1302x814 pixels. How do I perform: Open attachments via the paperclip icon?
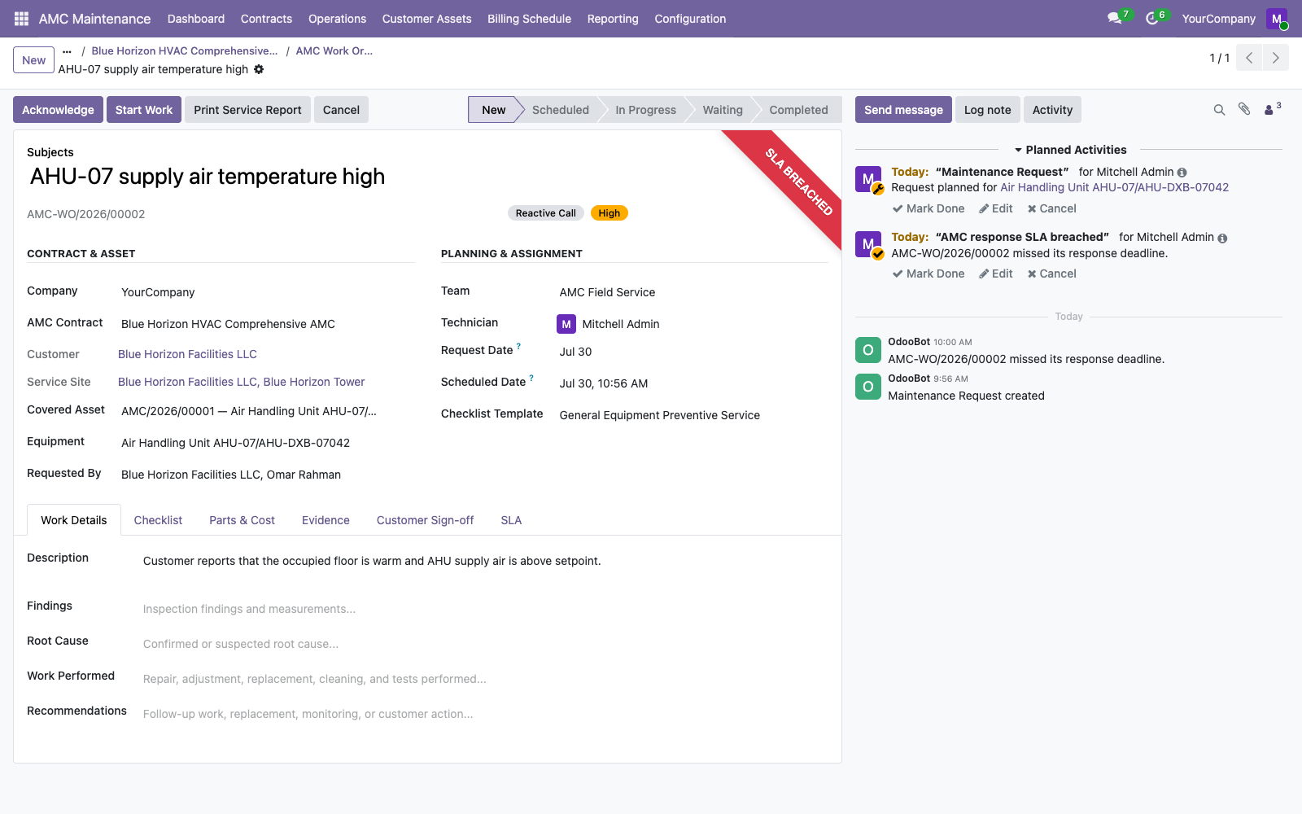click(1244, 109)
